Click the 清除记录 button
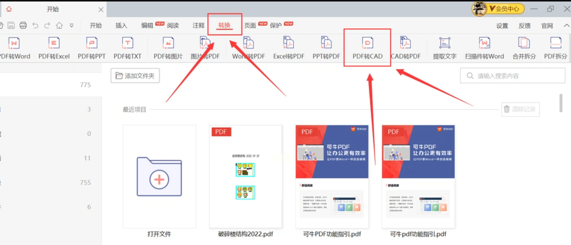 tap(520, 109)
